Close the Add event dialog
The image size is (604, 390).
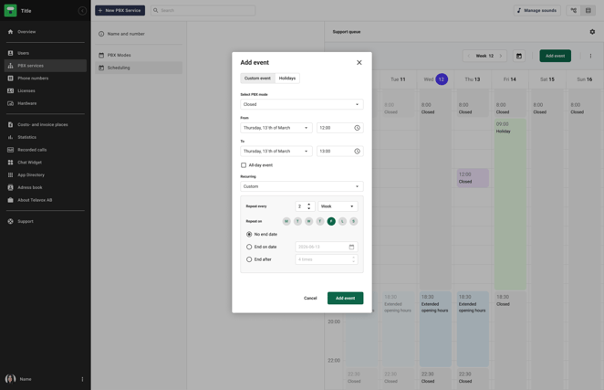(359, 62)
